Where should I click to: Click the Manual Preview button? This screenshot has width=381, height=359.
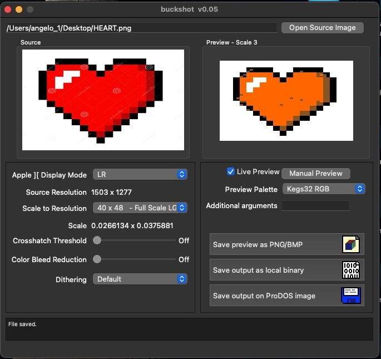316,174
